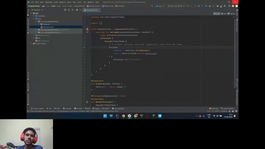Open the Event Log tool window
The width and height of the screenshot is (265, 149).
[214, 108]
